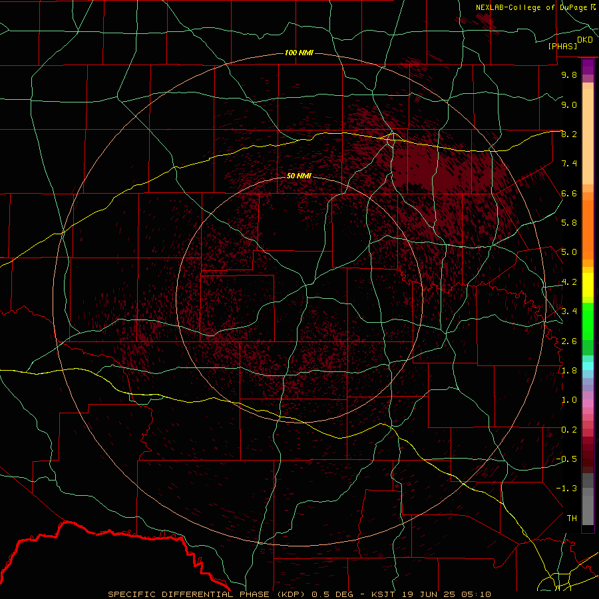This screenshot has height=599, width=599.
Task: Select the -1.3 scale value
Action: (566, 489)
